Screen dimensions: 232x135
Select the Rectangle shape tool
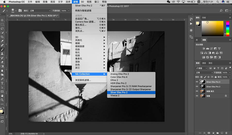click(x=2, y=91)
